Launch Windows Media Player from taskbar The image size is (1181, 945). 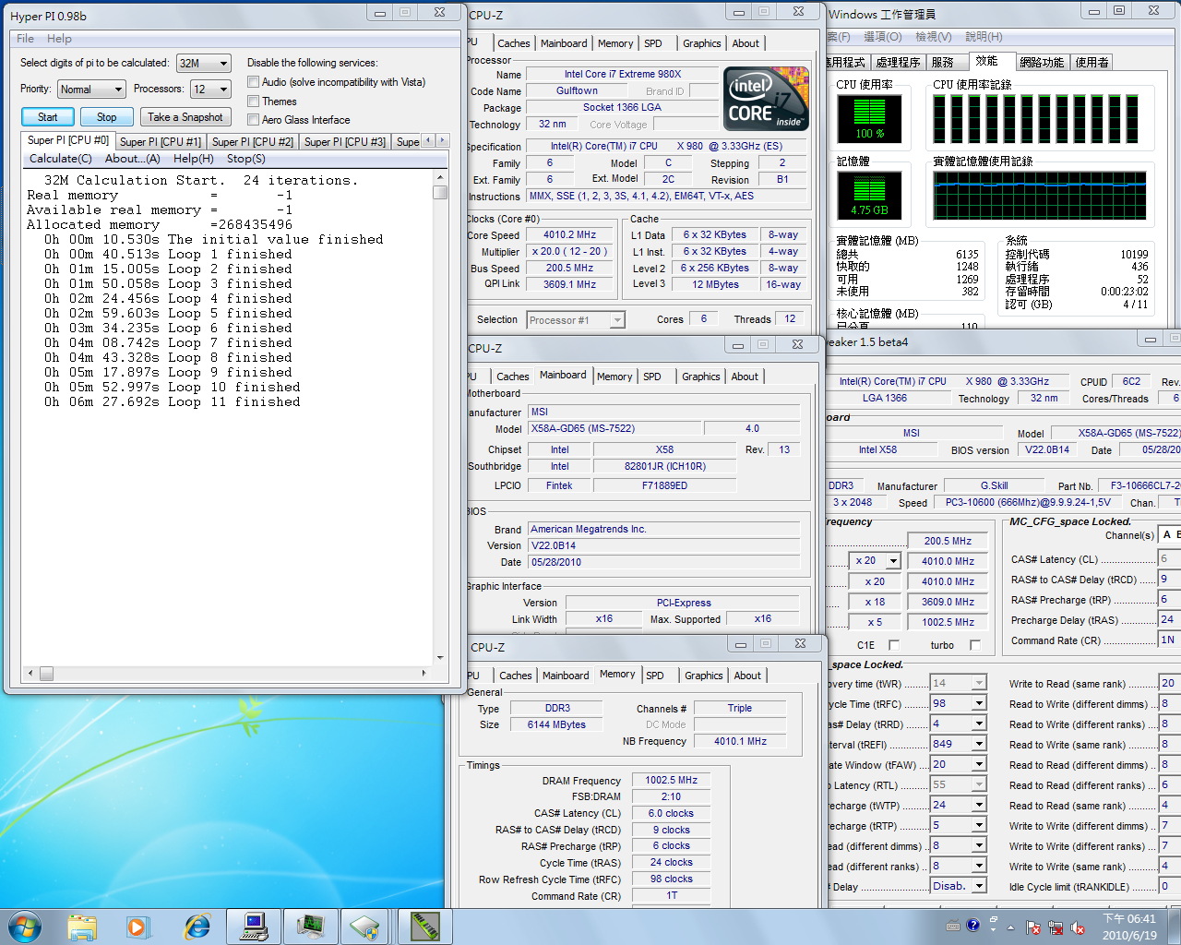[x=137, y=927]
